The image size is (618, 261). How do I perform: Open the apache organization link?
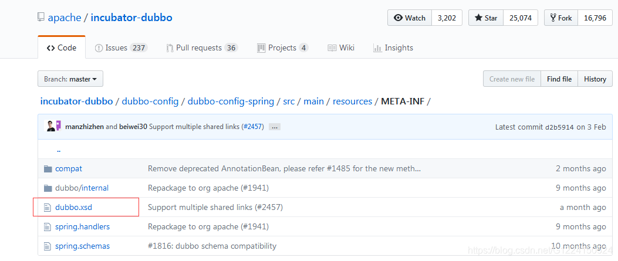65,18
